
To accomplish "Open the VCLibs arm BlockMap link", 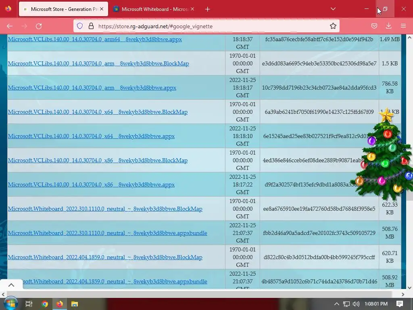I will (x=98, y=63).
